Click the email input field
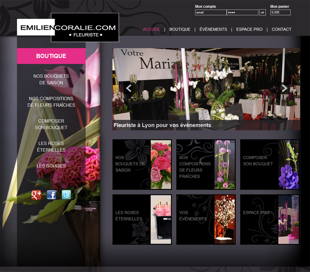This screenshot has height=272, width=310. click(x=210, y=12)
